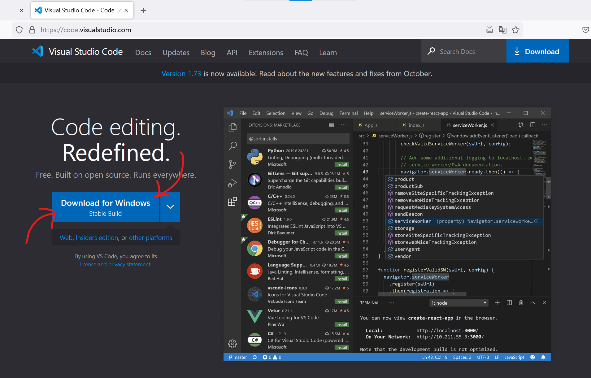Image resolution: width=591 pixels, height=378 pixels.
Task: Click the blue Download button in header
Action: 537,51
